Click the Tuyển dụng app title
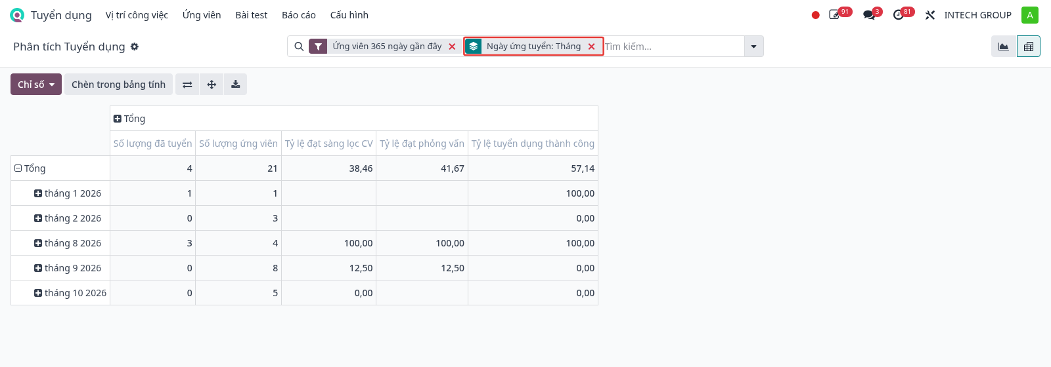The image size is (1051, 367). click(61, 15)
